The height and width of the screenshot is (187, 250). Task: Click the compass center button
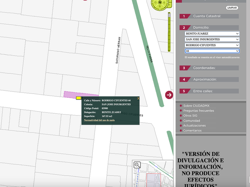click(x=160, y=2)
